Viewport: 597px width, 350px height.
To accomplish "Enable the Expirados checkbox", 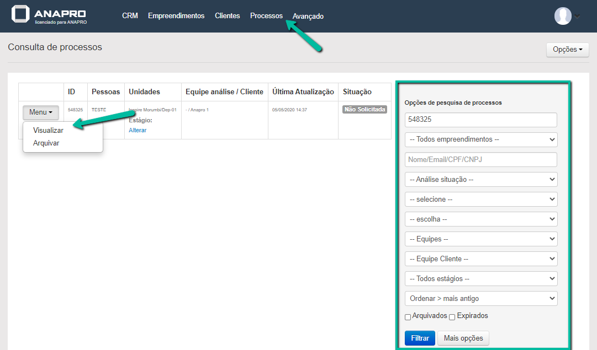I will pos(452,317).
